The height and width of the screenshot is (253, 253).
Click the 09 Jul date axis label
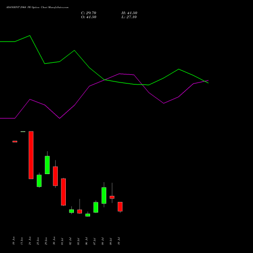point(111,241)
